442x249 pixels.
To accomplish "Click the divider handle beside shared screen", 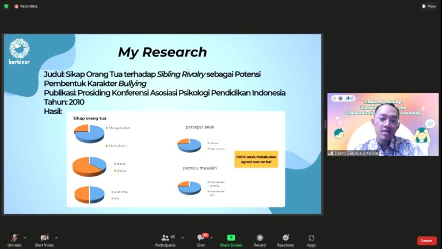I will (325, 124).
